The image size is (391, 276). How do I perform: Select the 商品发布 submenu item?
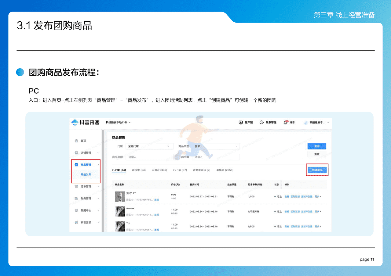click(x=86, y=175)
